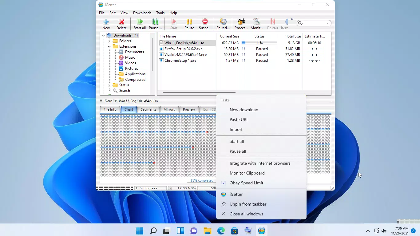420x236 pixels.
Task: Expand the Status tree node
Action: tap(109, 85)
